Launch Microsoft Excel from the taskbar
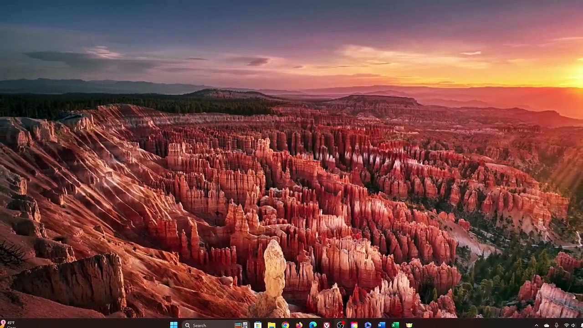Screen dimensions: 583x328 pyautogui.click(x=395, y=325)
